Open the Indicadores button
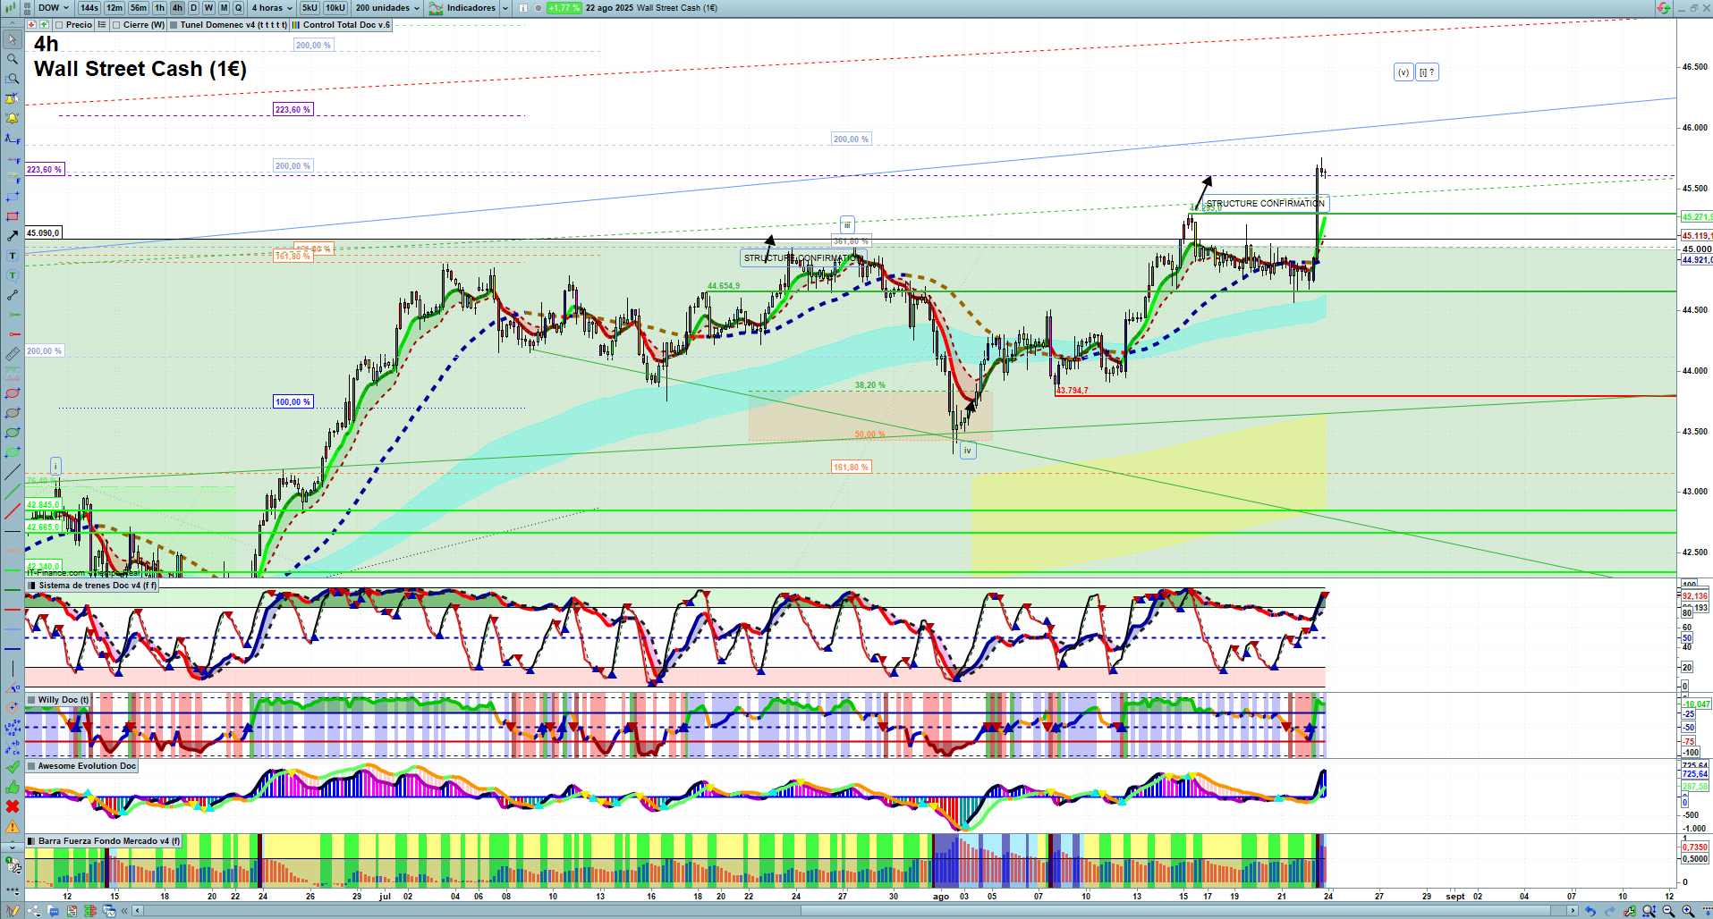 (x=462, y=8)
